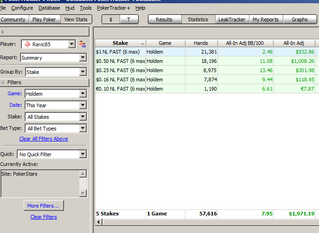
Task: Click the Clear Filters link
Action: point(44,217)
